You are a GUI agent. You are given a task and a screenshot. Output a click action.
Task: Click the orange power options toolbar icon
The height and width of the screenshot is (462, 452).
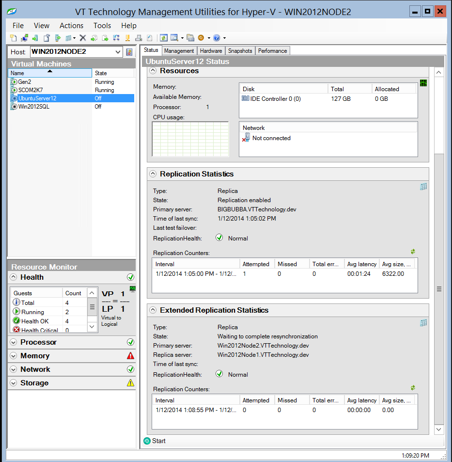click(x=202, y=38)
